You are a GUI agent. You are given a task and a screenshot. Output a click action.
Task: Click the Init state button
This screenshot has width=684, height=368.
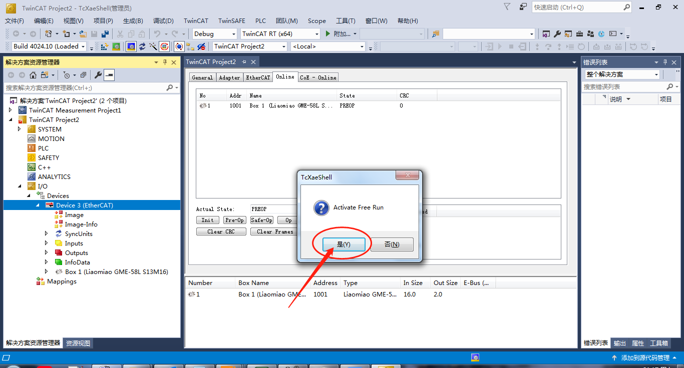point(207,220)
